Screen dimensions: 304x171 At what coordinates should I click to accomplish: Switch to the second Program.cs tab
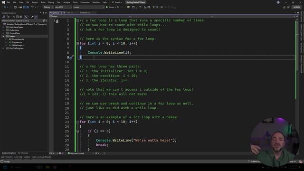coord(85,13)
